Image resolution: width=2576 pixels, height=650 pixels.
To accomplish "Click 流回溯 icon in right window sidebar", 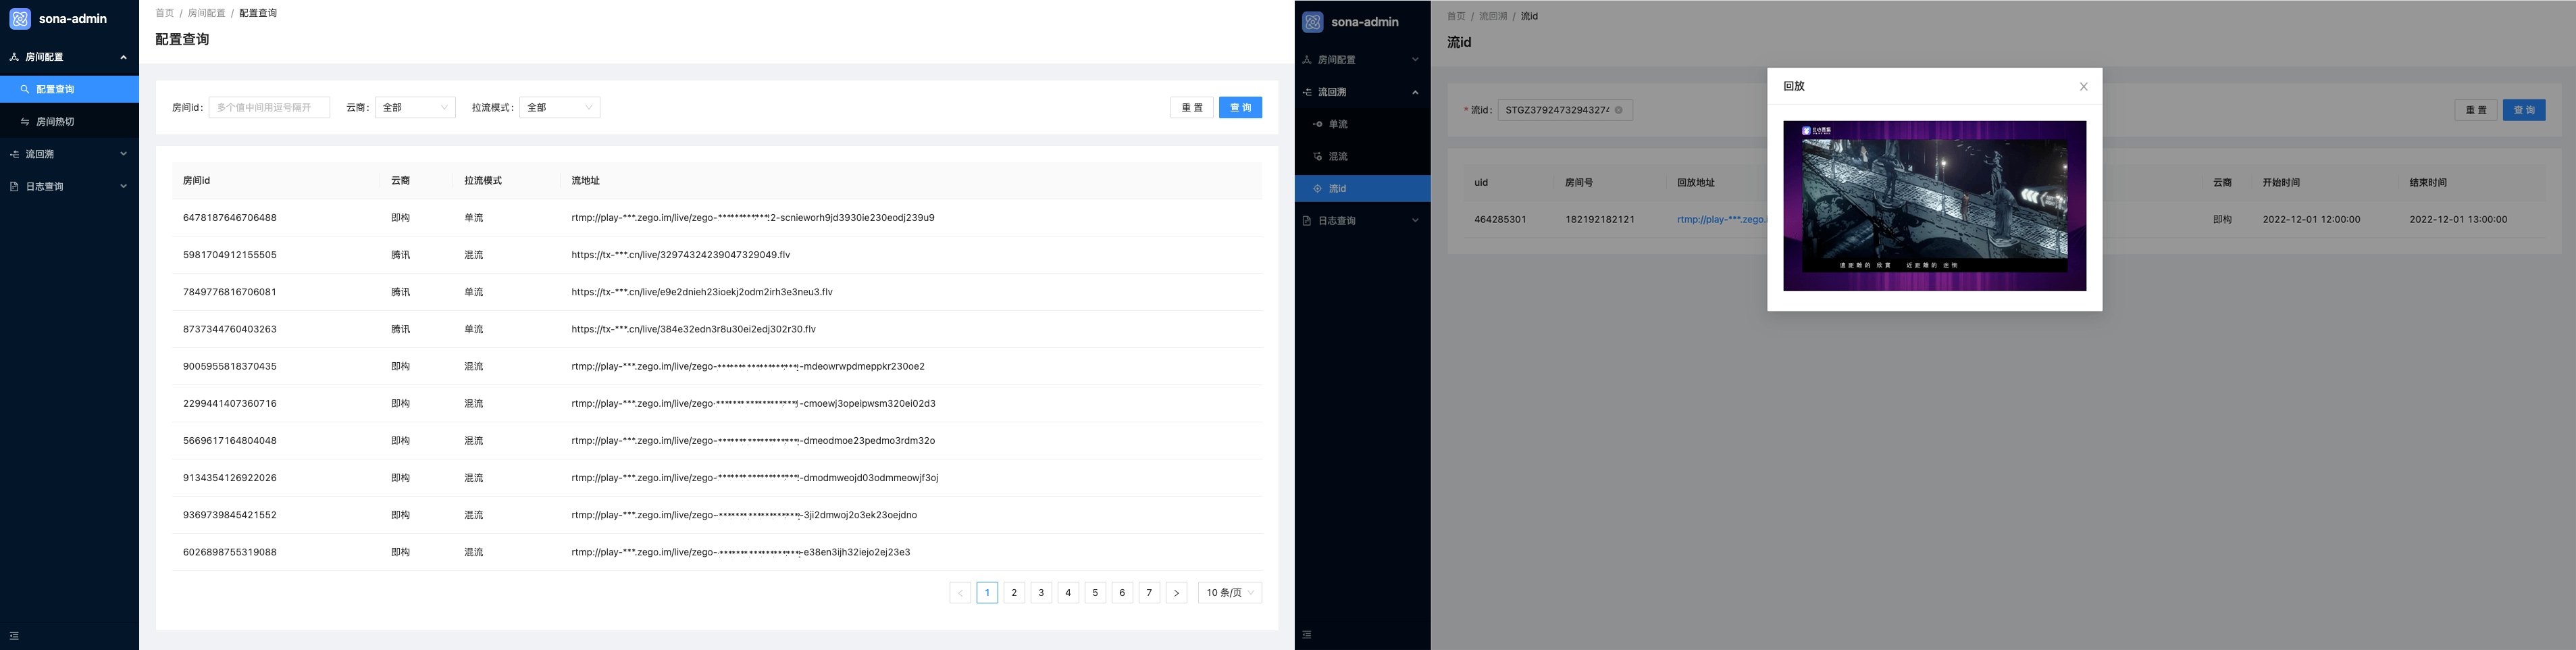I will pyautogui.click(x=1307, y=92).
